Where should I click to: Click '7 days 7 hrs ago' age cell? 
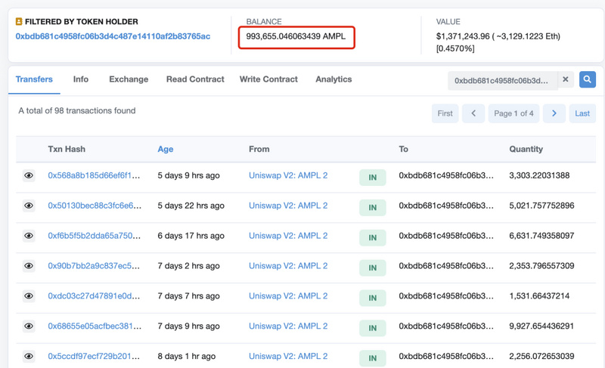pyautogui.click(x=188, y=295)
